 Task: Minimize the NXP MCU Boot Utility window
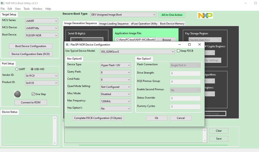246,3
